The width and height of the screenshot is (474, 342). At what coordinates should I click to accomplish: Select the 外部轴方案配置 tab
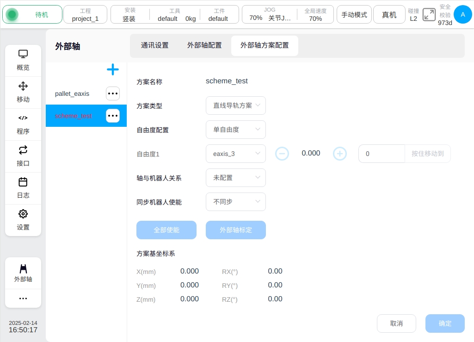[265, 45]
